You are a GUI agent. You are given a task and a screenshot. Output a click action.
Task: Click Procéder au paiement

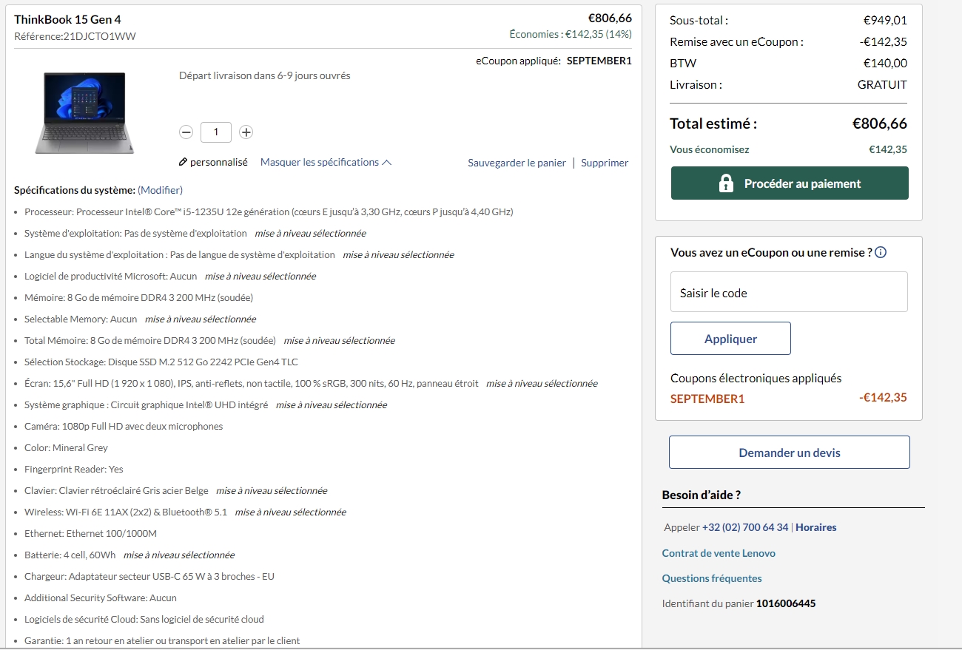pos(790,183)
